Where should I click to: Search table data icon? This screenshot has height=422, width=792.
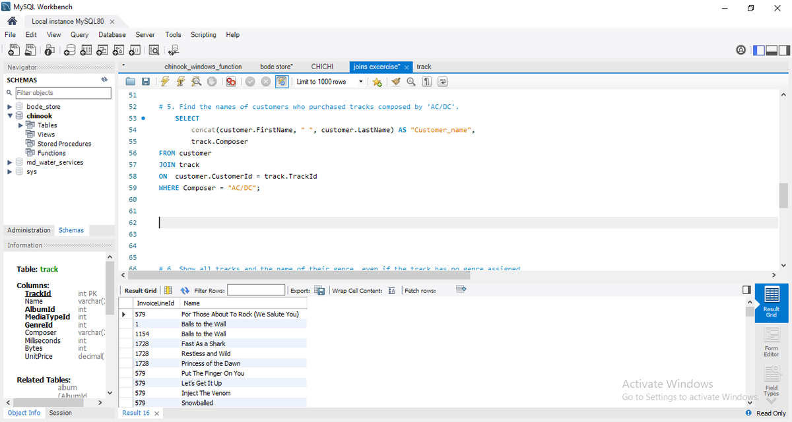click(x=154, y=49)
